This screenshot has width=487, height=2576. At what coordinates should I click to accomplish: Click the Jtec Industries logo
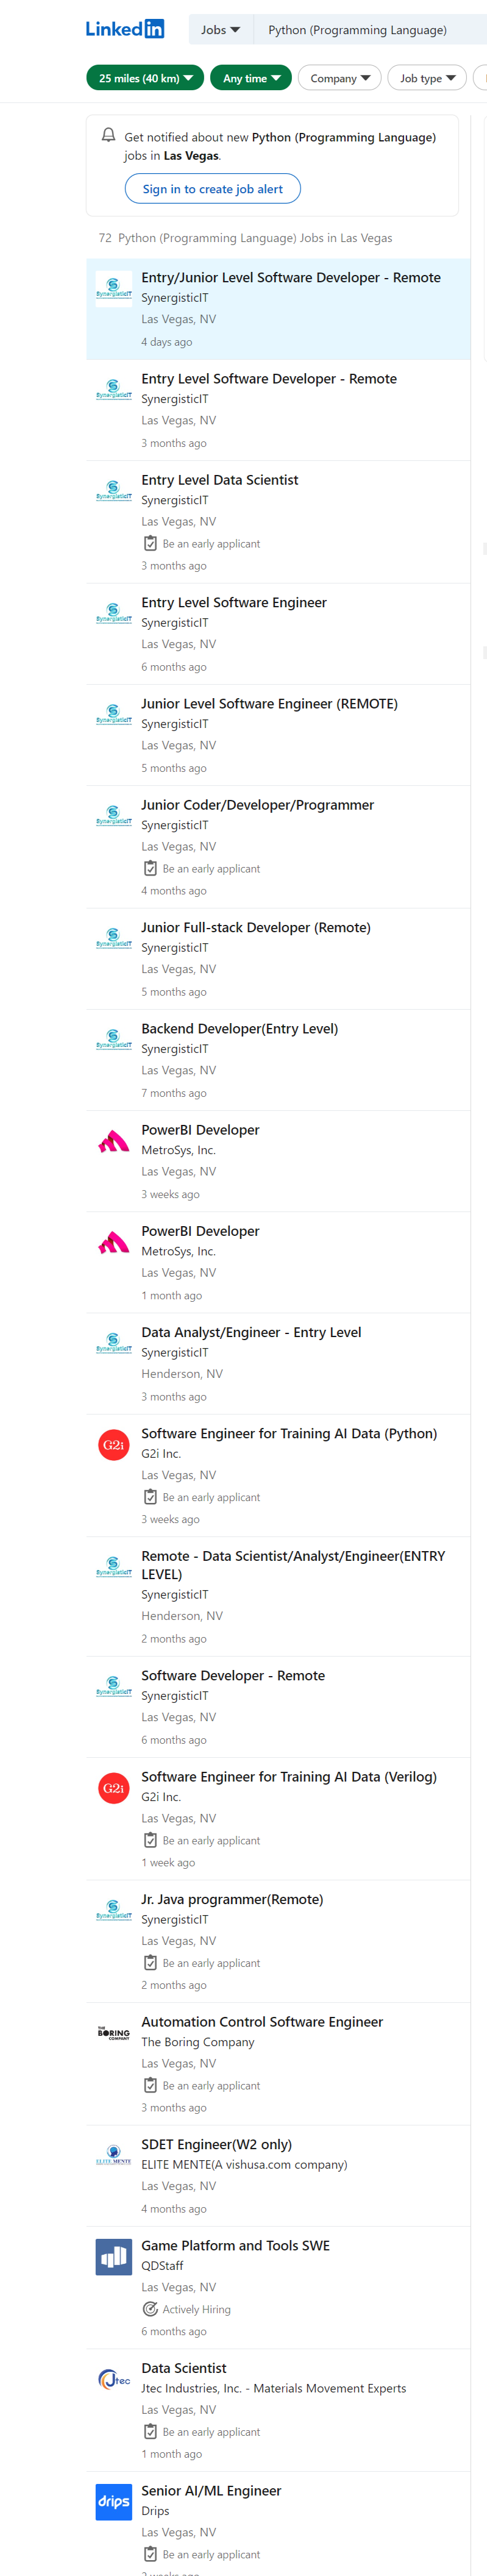114,2380
